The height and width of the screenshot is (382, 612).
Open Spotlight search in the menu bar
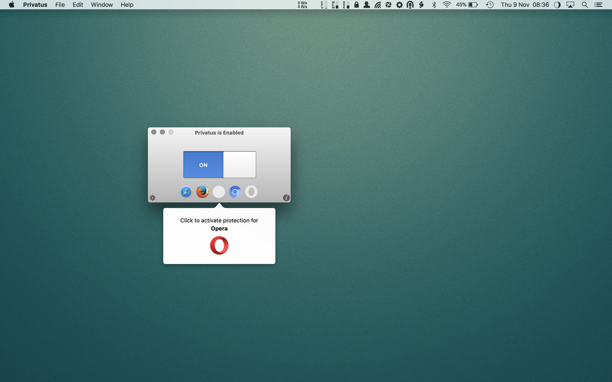585,5
